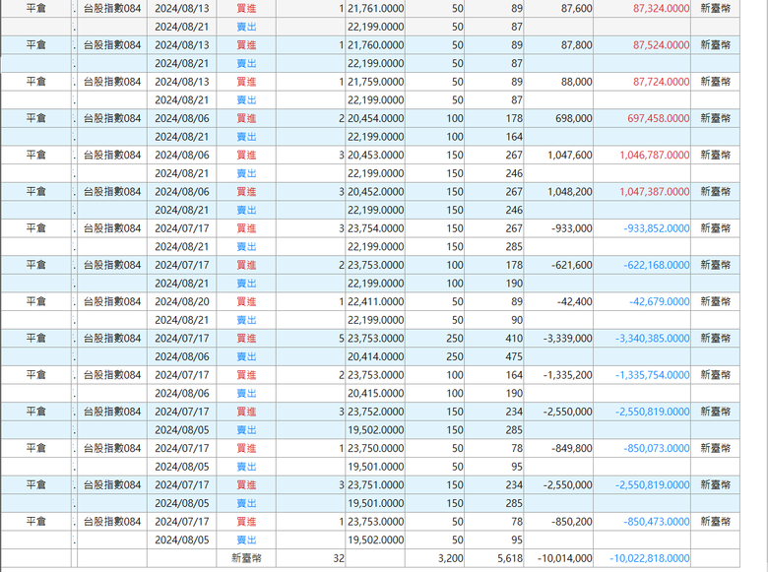Screen dimensions: 768x572
Task: Click the profit cell 88,000
Action: (x=576, y=82)
